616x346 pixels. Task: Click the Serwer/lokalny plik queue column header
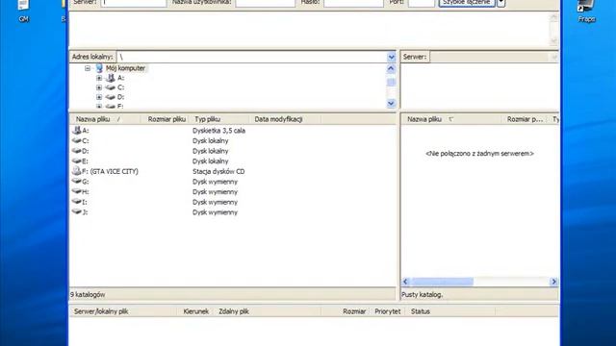click(x=123, y=311)
